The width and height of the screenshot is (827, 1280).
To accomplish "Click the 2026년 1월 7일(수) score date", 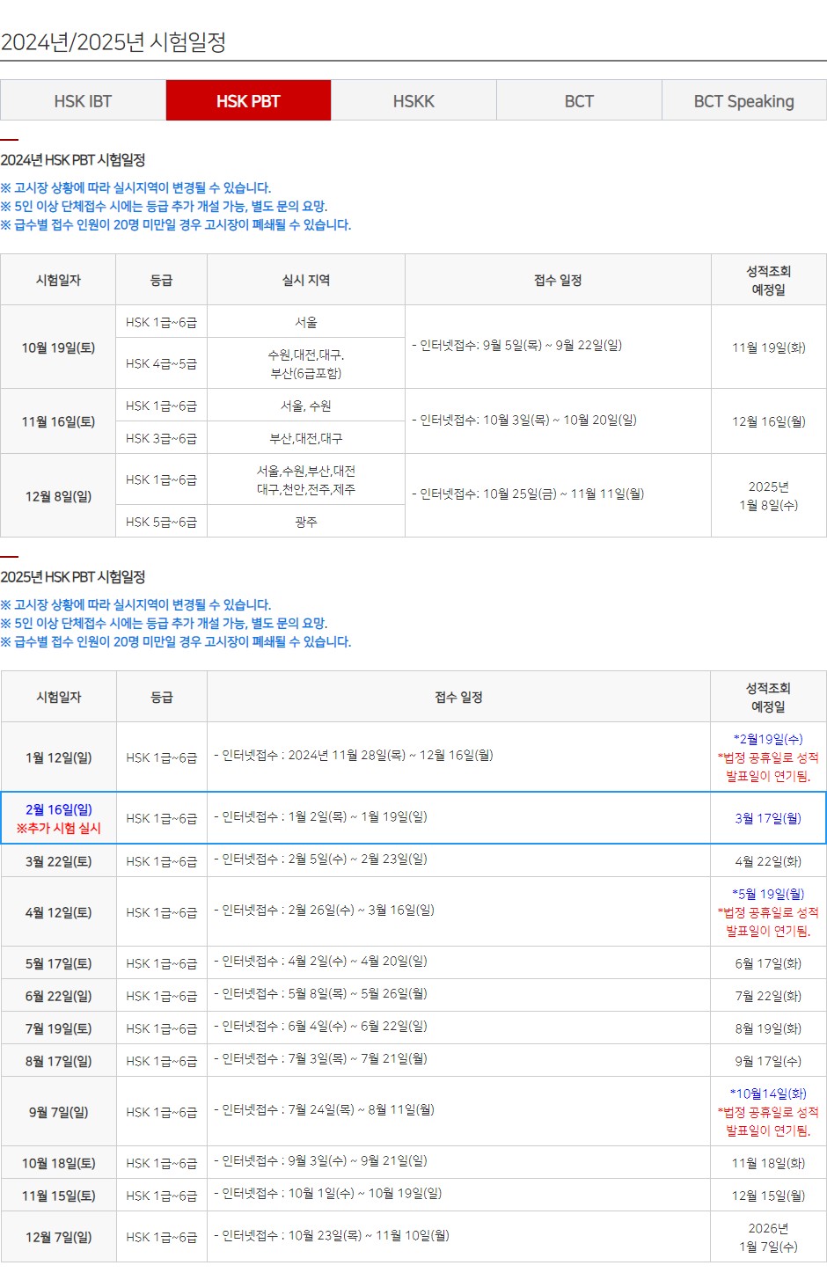I will pos(766,1236).
